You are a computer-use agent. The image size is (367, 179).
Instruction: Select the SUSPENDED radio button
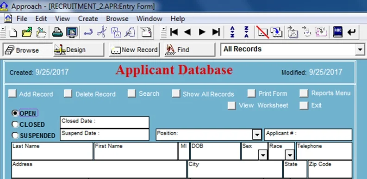[15, 135]
